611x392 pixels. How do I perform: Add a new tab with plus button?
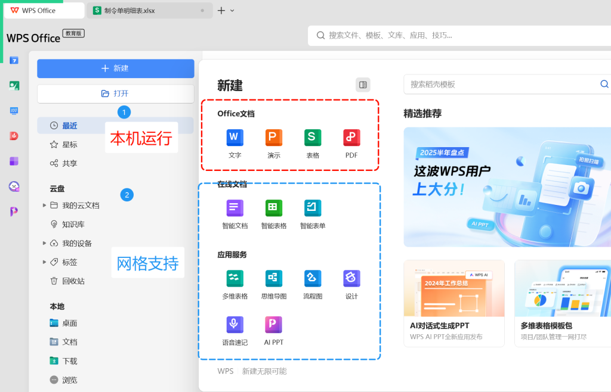pyautogui.click(x=221, y=11)
